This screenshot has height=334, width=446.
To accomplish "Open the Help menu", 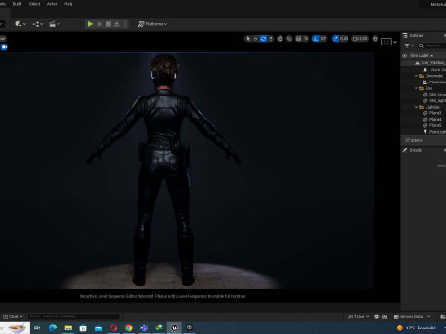I will coord(68,4).
